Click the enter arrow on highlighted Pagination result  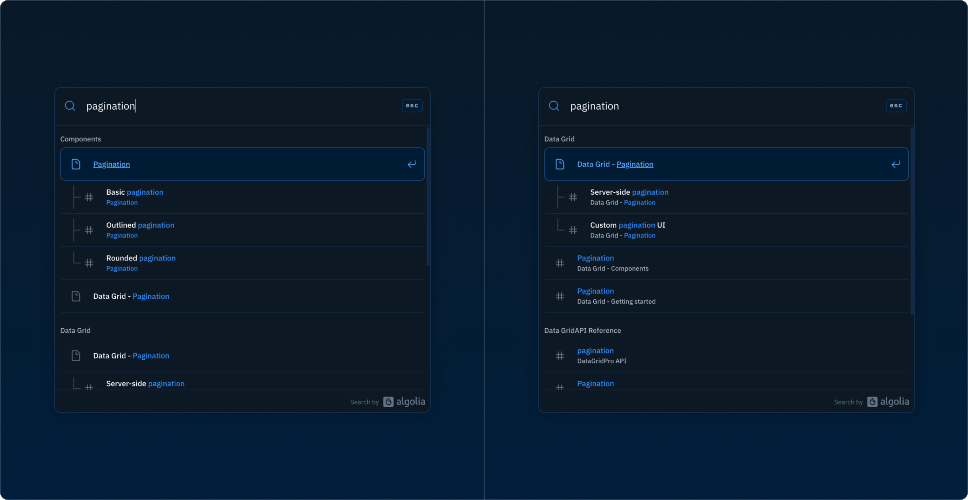pyautogui.click(x=412, y=164)
